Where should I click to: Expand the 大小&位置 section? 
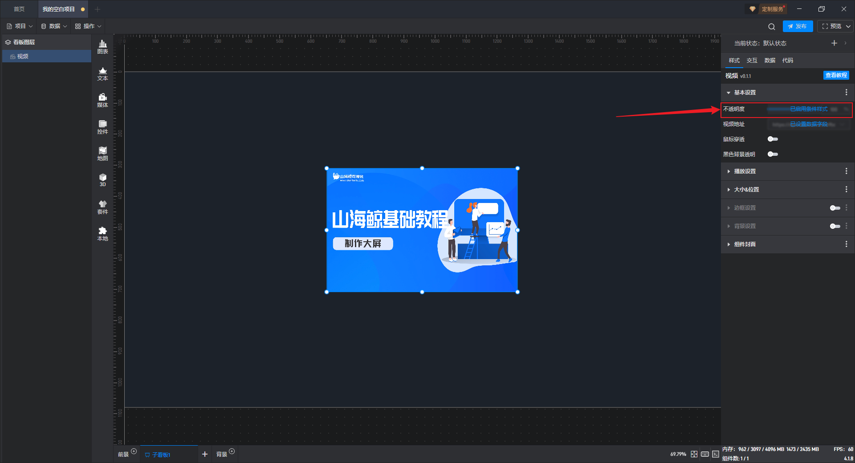(729, 190)
